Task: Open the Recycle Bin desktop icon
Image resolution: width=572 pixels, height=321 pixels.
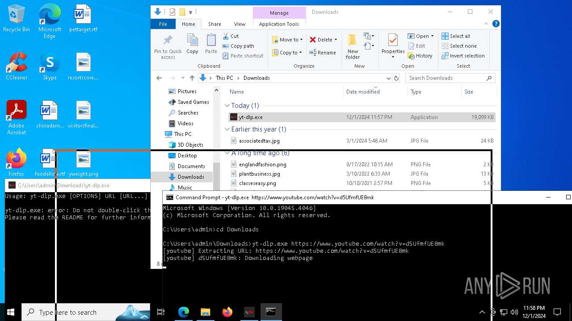Action: pyautogui.click(x=17, y=19)
